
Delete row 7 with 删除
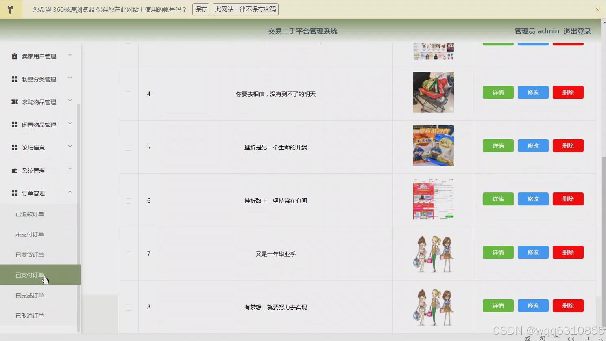pyautogui.click(x=568, y=253)
